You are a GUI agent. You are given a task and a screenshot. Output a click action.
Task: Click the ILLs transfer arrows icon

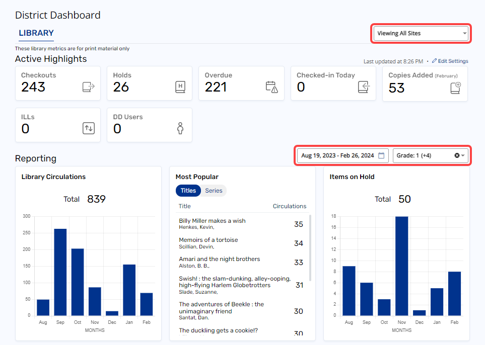(x=89, y=128)
